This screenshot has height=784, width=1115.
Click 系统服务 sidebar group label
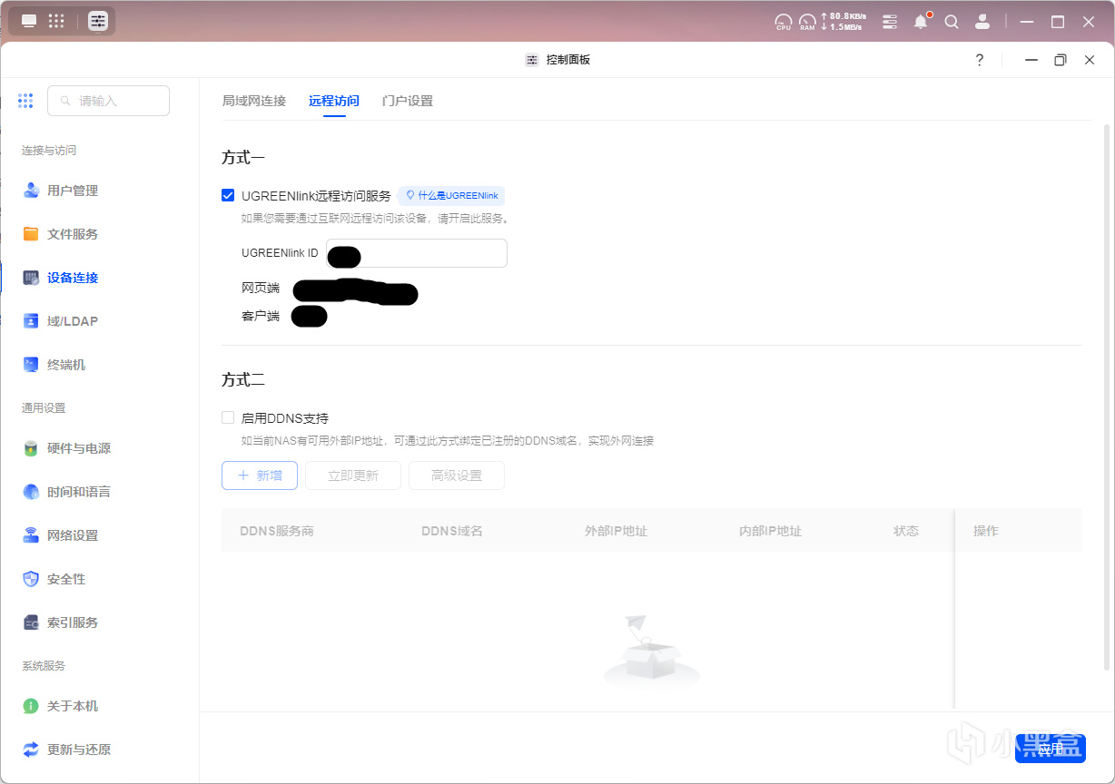[44, 666]
